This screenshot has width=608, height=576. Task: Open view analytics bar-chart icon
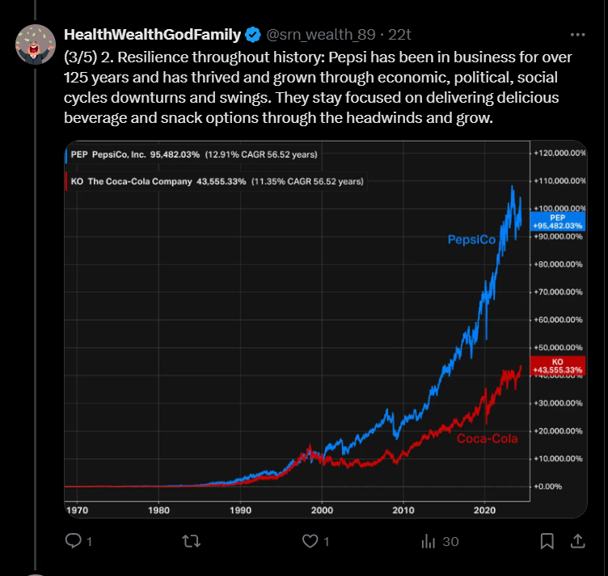tap(429, 540)
